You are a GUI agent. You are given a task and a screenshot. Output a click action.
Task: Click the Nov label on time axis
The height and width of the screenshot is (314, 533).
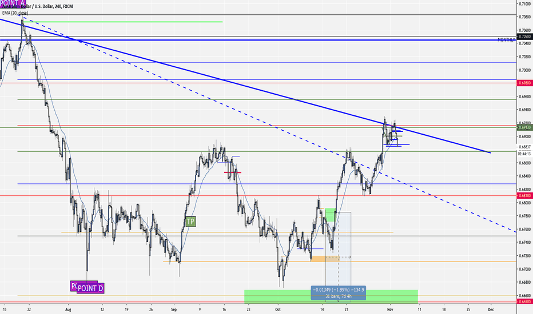coord(390,309)
